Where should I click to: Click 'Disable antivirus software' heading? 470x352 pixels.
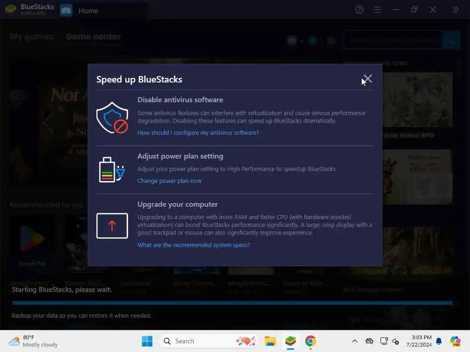pyautogui.click(x=180, y=99)
